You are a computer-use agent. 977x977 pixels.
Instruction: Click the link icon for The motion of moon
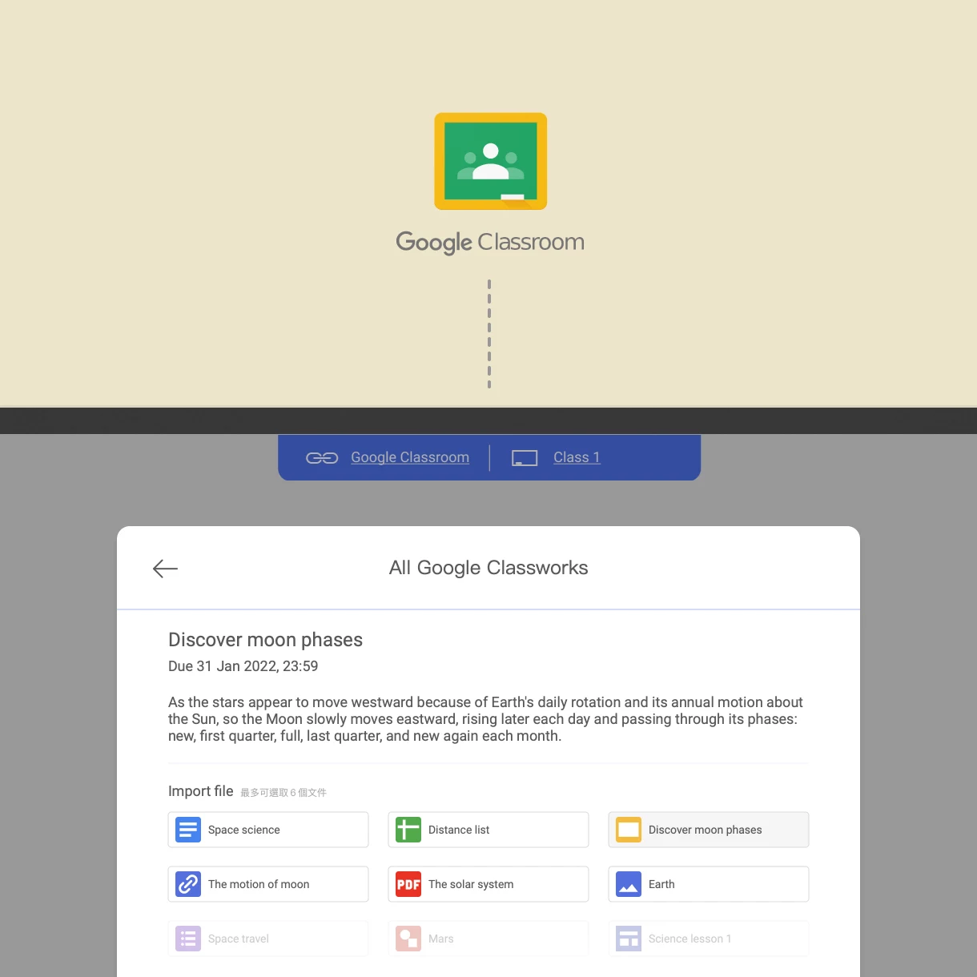click(188, 884)
